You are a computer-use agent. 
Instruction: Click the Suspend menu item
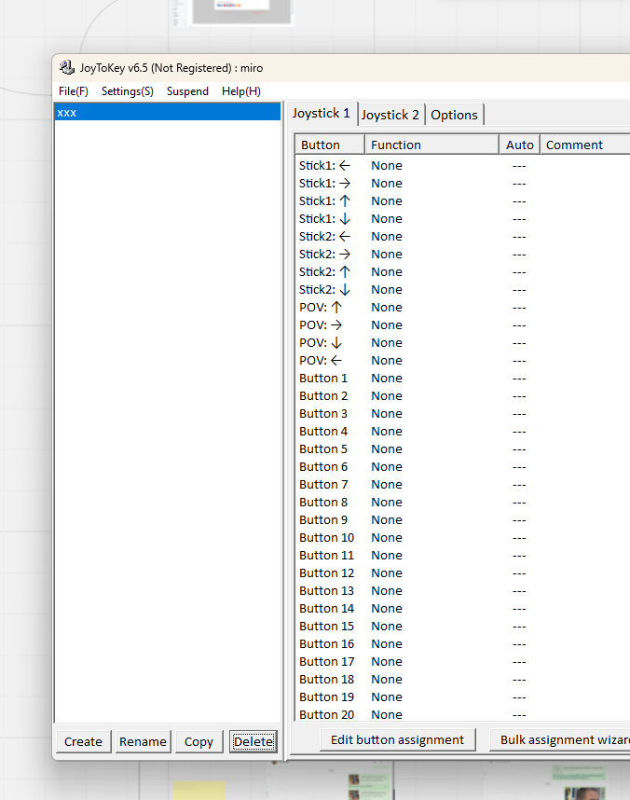[187, 91]
